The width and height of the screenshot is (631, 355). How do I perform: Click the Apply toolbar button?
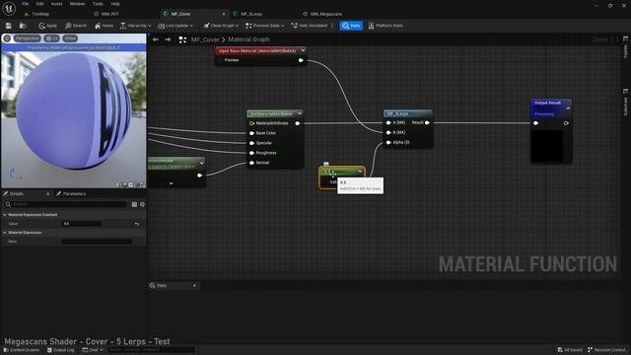[48, 26]
